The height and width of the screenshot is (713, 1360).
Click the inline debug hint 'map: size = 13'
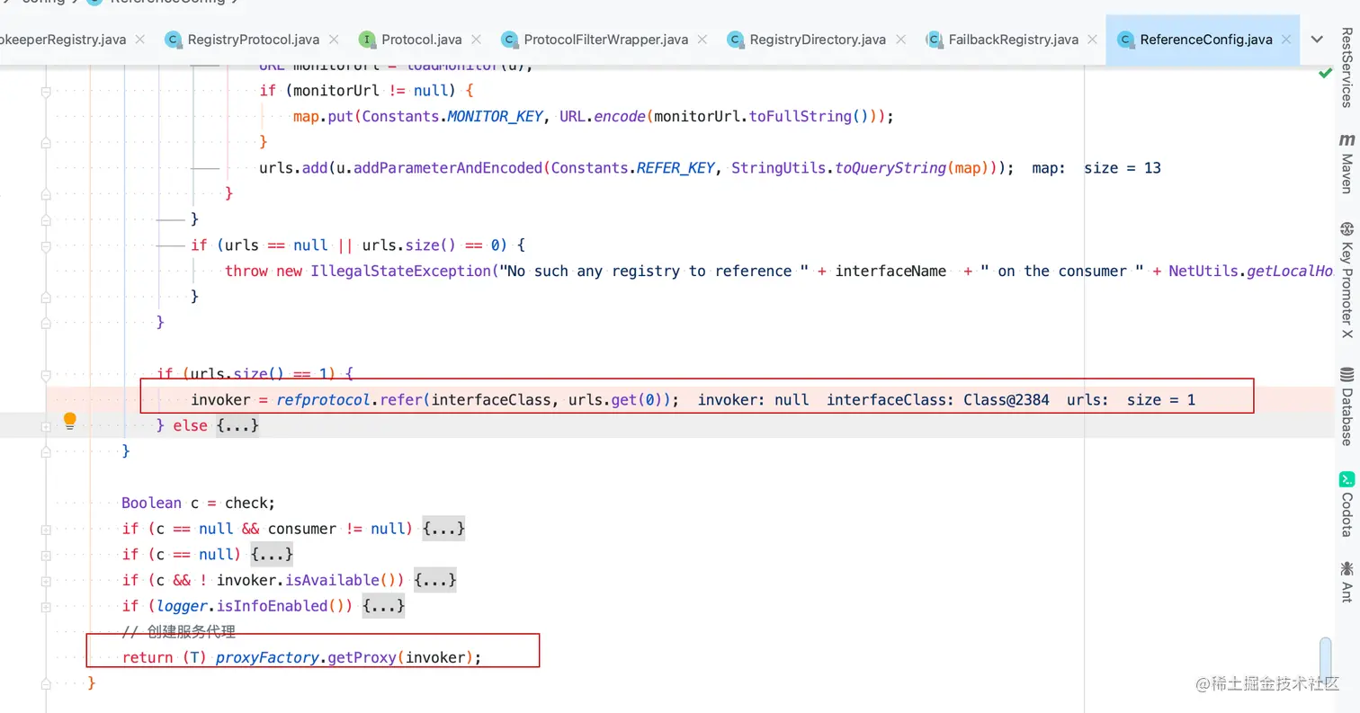pos(1096,168)
